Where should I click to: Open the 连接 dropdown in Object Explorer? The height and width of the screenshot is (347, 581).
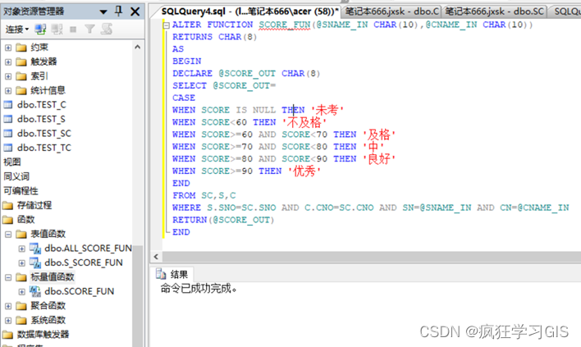click(x=16, y=29)
